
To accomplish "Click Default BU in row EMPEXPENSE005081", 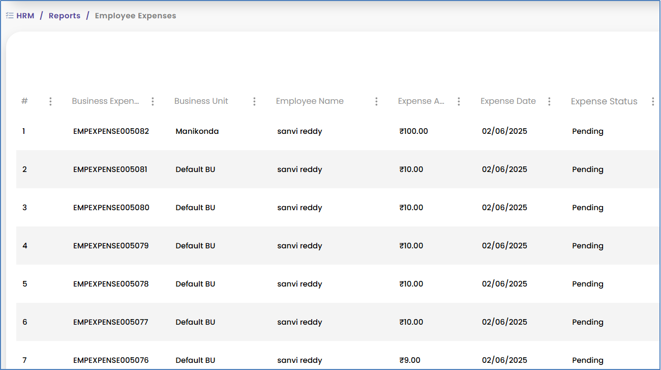I will coord(195,169).
